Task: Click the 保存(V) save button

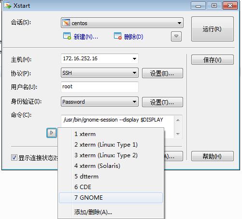Action: 213,60
